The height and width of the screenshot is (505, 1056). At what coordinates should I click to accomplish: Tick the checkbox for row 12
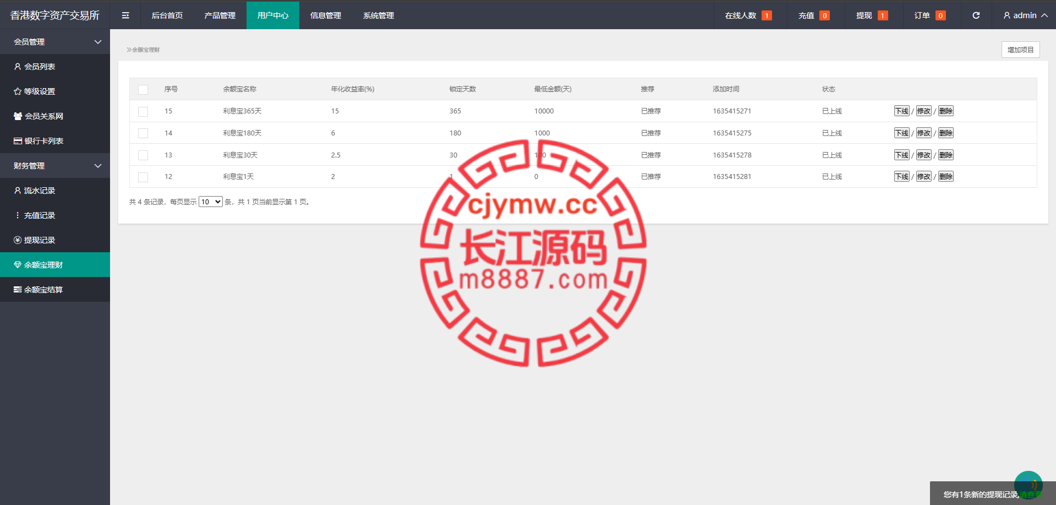pyautogui.click(x=143, y=177)
